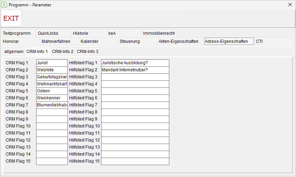296x177 pixels.
Task: Switch to the QuickJobs tab
Action: [x=53, y=33]
